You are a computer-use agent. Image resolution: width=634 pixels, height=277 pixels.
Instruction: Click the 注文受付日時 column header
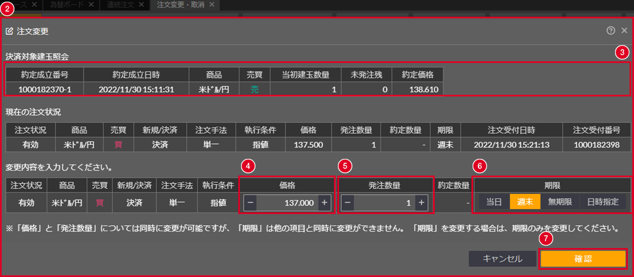tap(512, 130)
